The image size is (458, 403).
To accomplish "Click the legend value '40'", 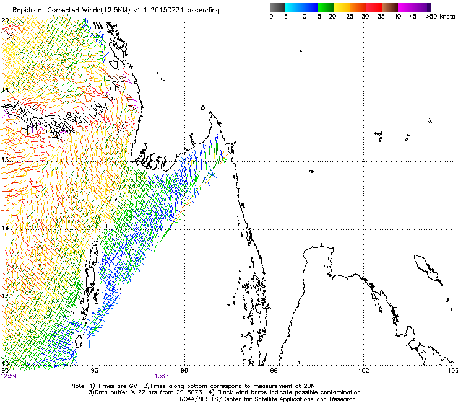I will [397, 17].
